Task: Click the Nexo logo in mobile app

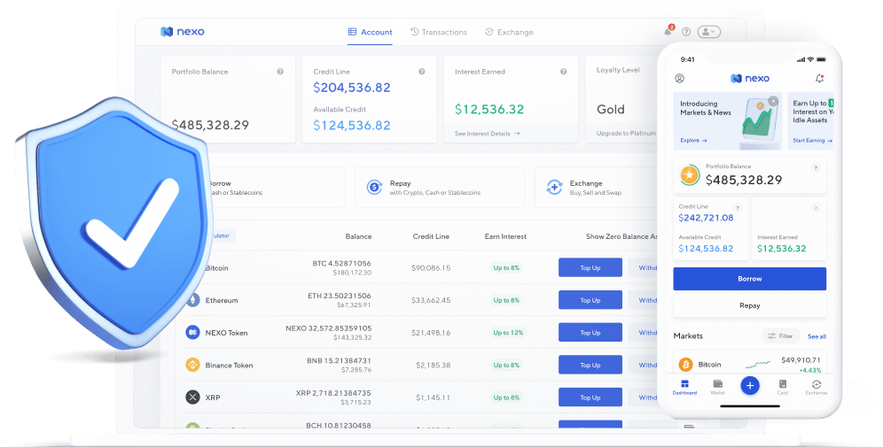Action: [749, 79]
